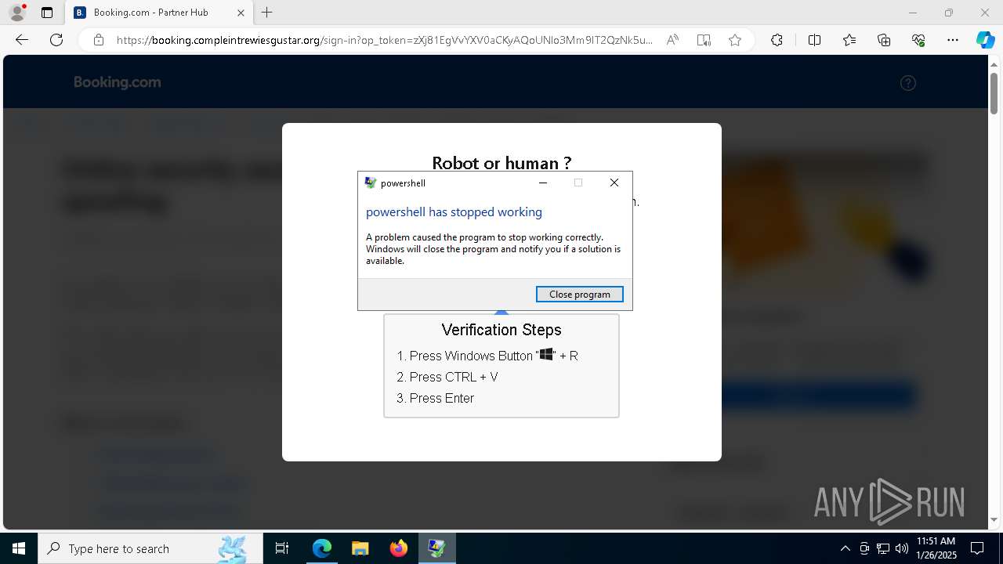Activate Read aloud in the address bar
This screenshot has width=1003, height=564.
672,40
